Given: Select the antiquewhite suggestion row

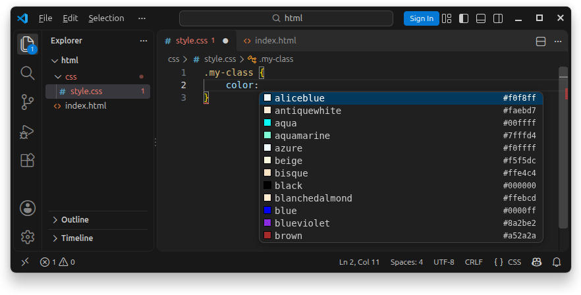Looking at the screenshot, I should click(x=401, y=111).
